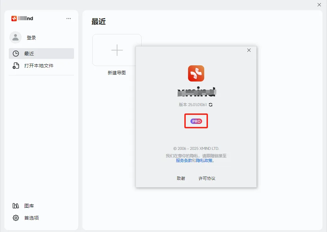Click the 致谢 button

click(x=181, y=178)
